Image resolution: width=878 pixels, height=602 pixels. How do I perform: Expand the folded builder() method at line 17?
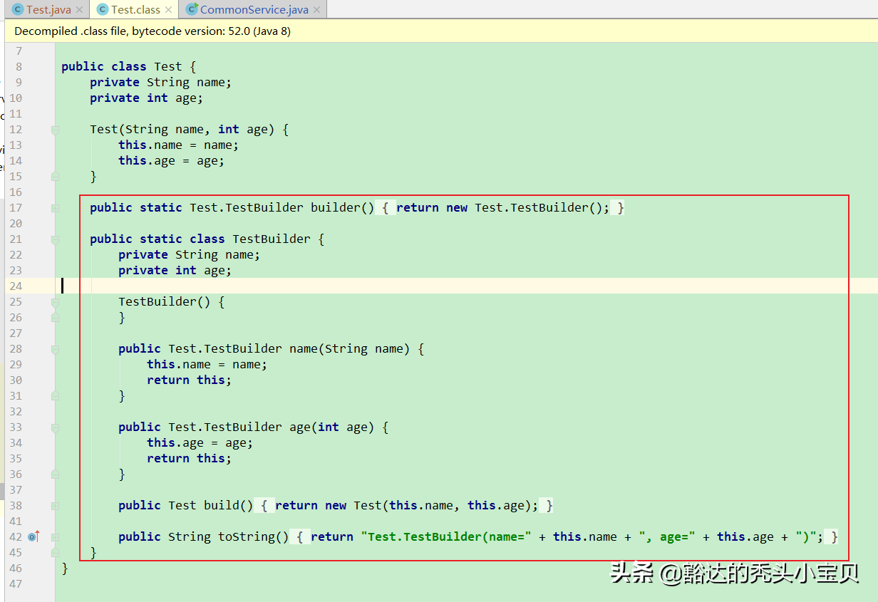pos(55,208)
